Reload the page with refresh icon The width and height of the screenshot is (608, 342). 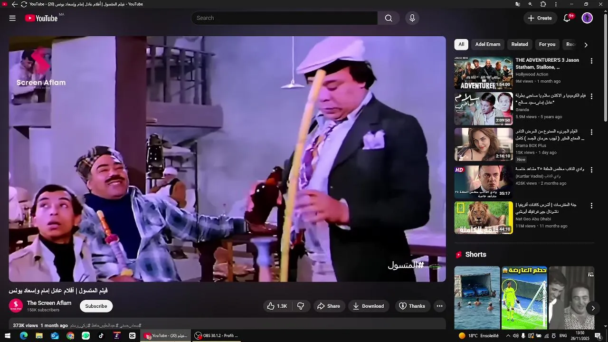click(24, 4)
